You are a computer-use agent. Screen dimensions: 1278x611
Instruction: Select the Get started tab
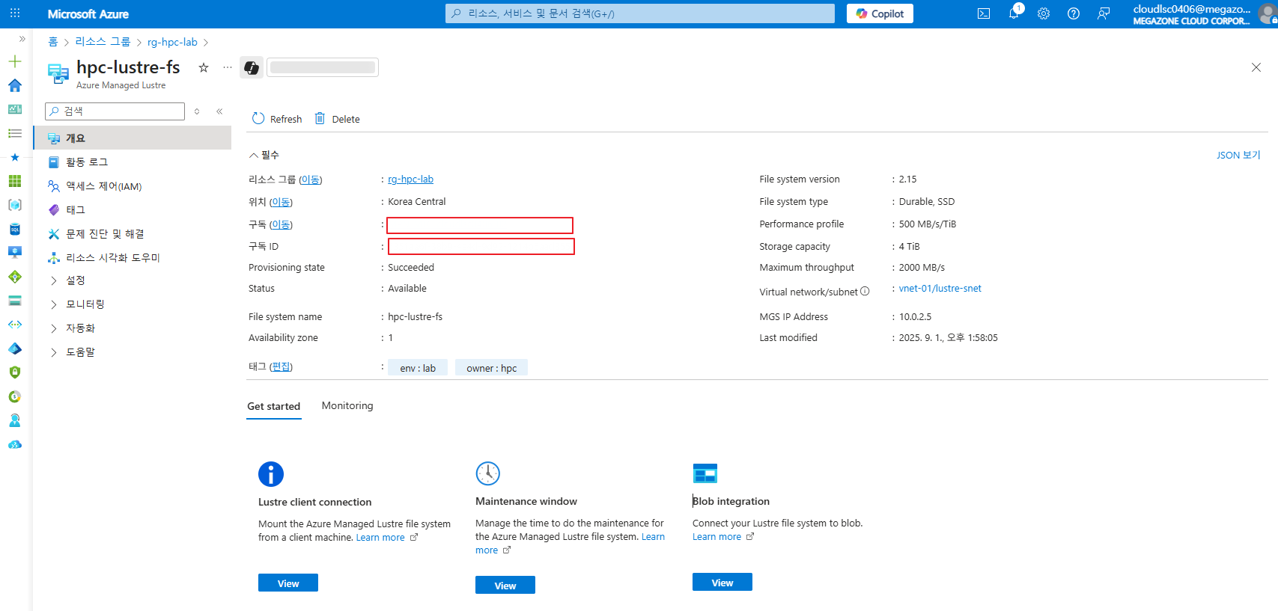[x=274, y=406]
